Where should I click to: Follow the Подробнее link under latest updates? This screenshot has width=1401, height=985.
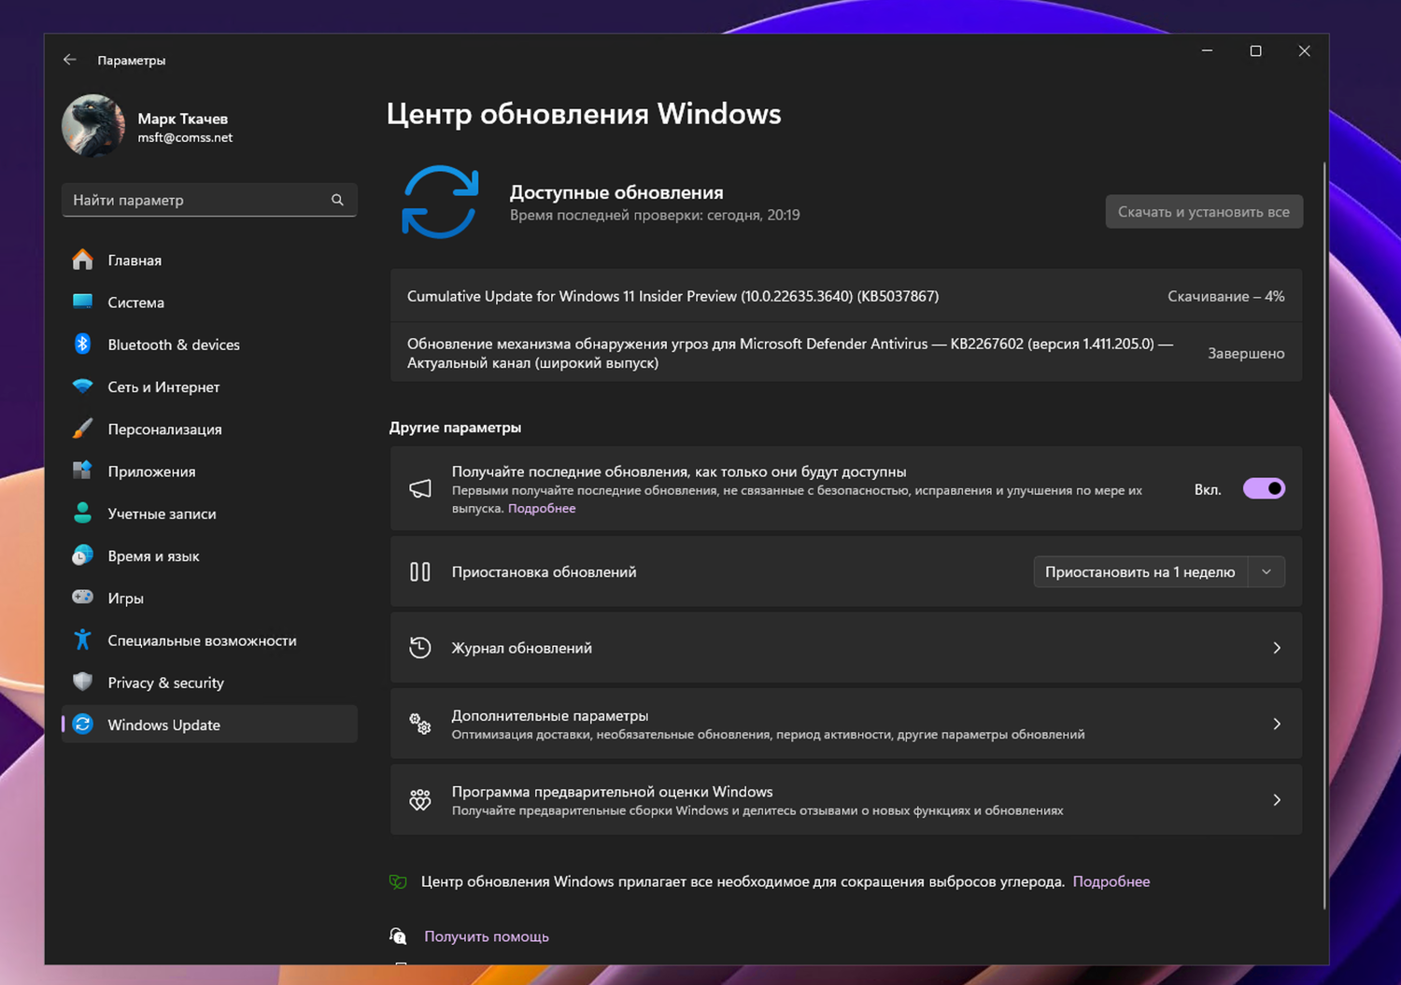[x=542, y=509]
